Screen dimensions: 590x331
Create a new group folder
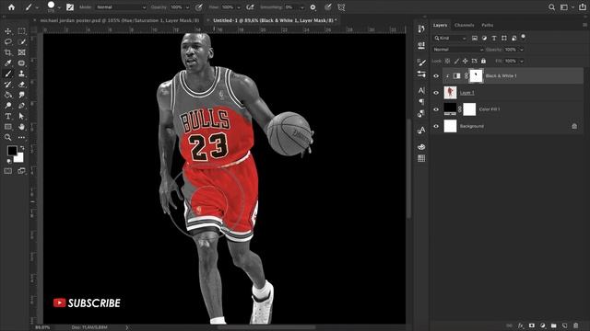[553, 325]
